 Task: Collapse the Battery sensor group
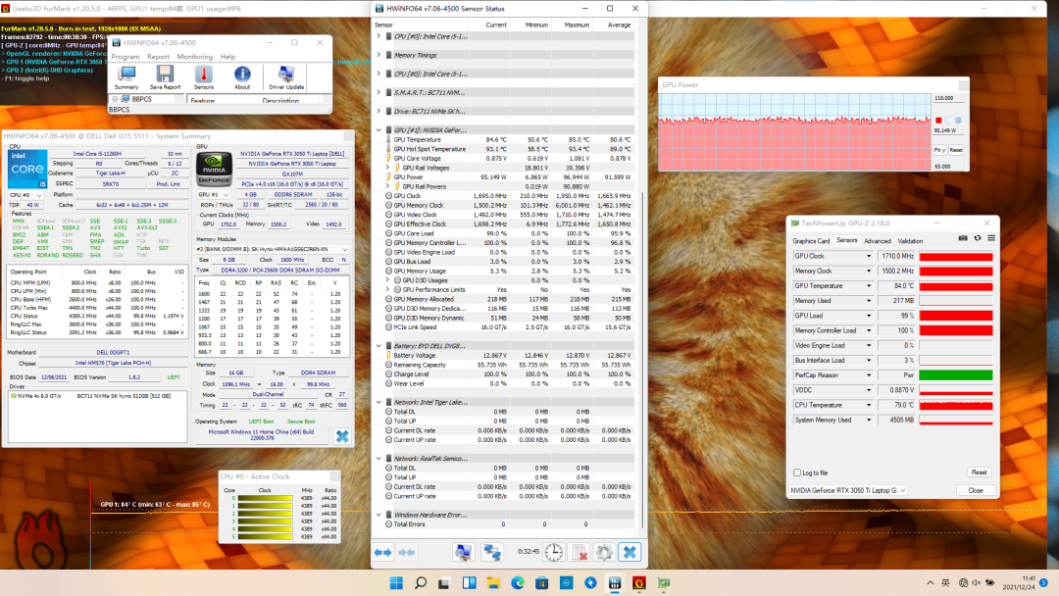tap(378, 346)
